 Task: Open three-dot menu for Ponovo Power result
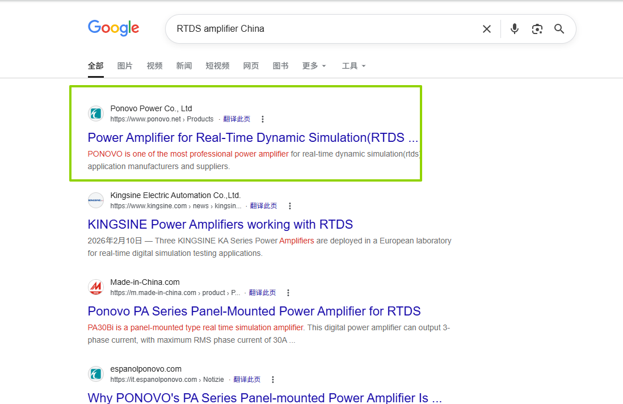[263, 119]
